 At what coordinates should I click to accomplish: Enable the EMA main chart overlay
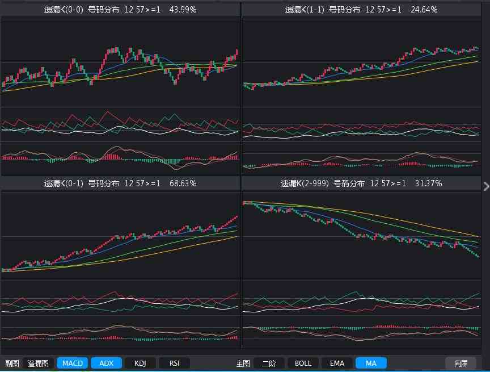point(337,363)
